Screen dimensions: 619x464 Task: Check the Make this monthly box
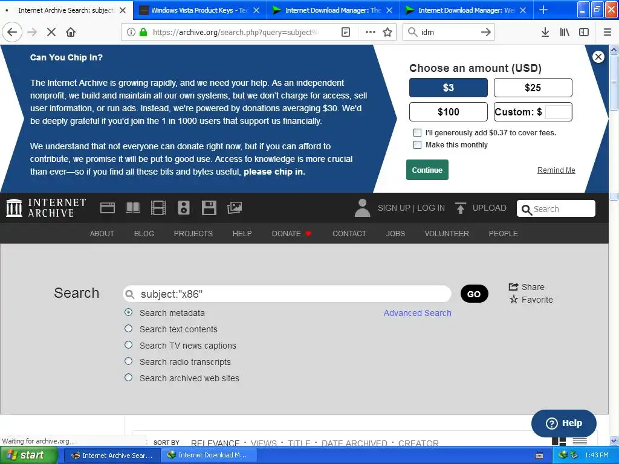pyautogui.click(x=417, y=144)
